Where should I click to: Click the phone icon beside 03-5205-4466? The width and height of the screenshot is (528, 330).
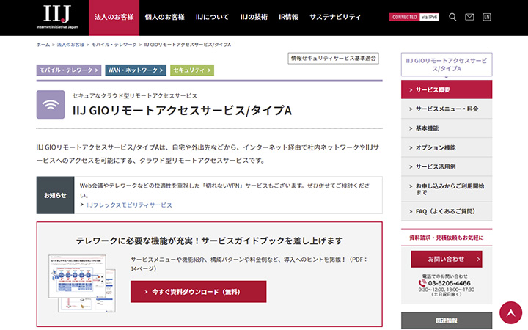[x=422, y=283]
